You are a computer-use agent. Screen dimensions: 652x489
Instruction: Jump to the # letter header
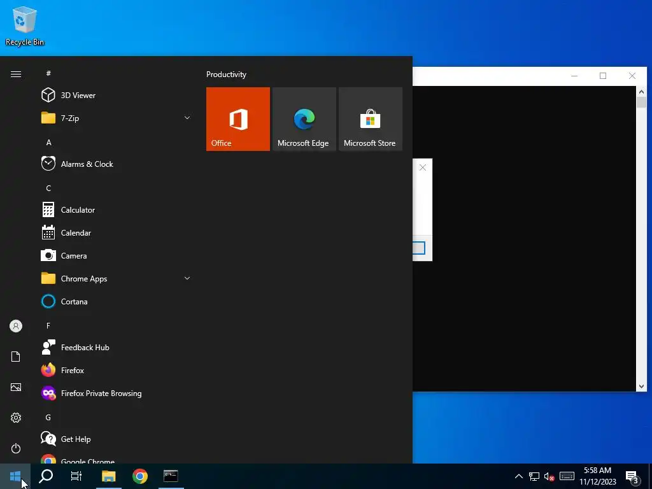point(48,73)
